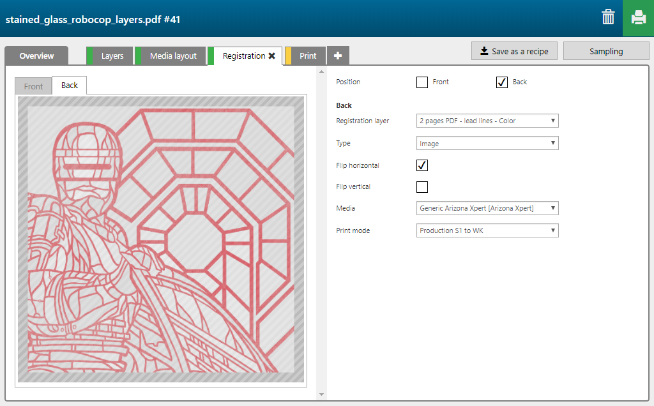Click the scroll up arrow of the preview panel

[321, 71]
